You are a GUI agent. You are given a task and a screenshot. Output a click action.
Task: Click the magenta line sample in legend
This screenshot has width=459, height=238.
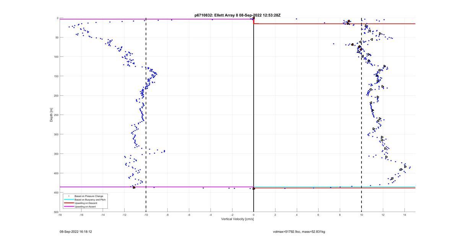pos(68,207)
